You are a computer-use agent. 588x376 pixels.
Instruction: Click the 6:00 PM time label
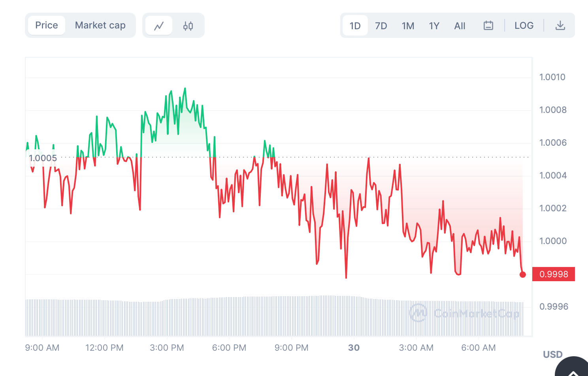click(x=229, y=348)
